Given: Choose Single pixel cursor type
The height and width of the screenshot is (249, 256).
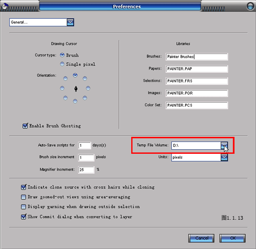Looking at the screenshot, I should click(x=62, y=64).
